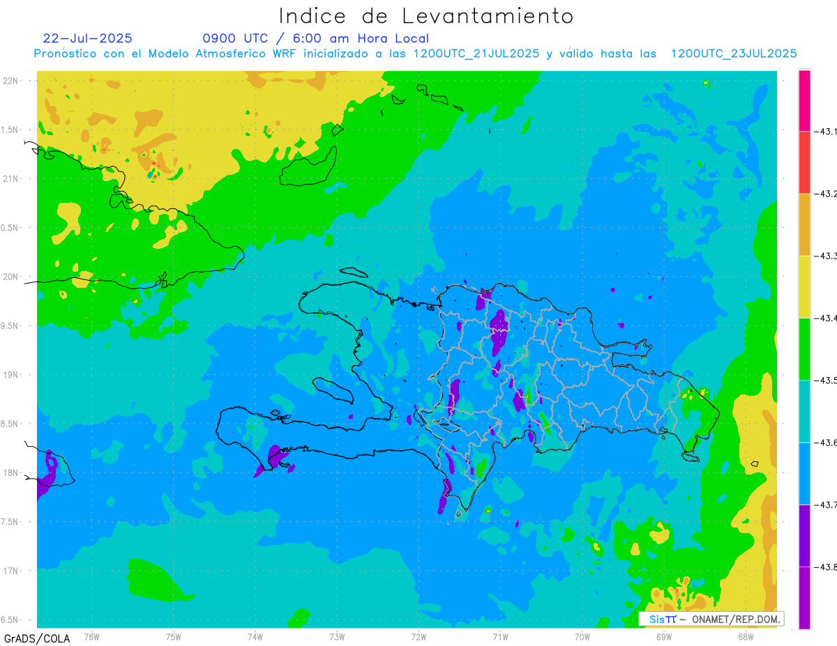Click the title 'Indice de Levantamiento'

426,15
